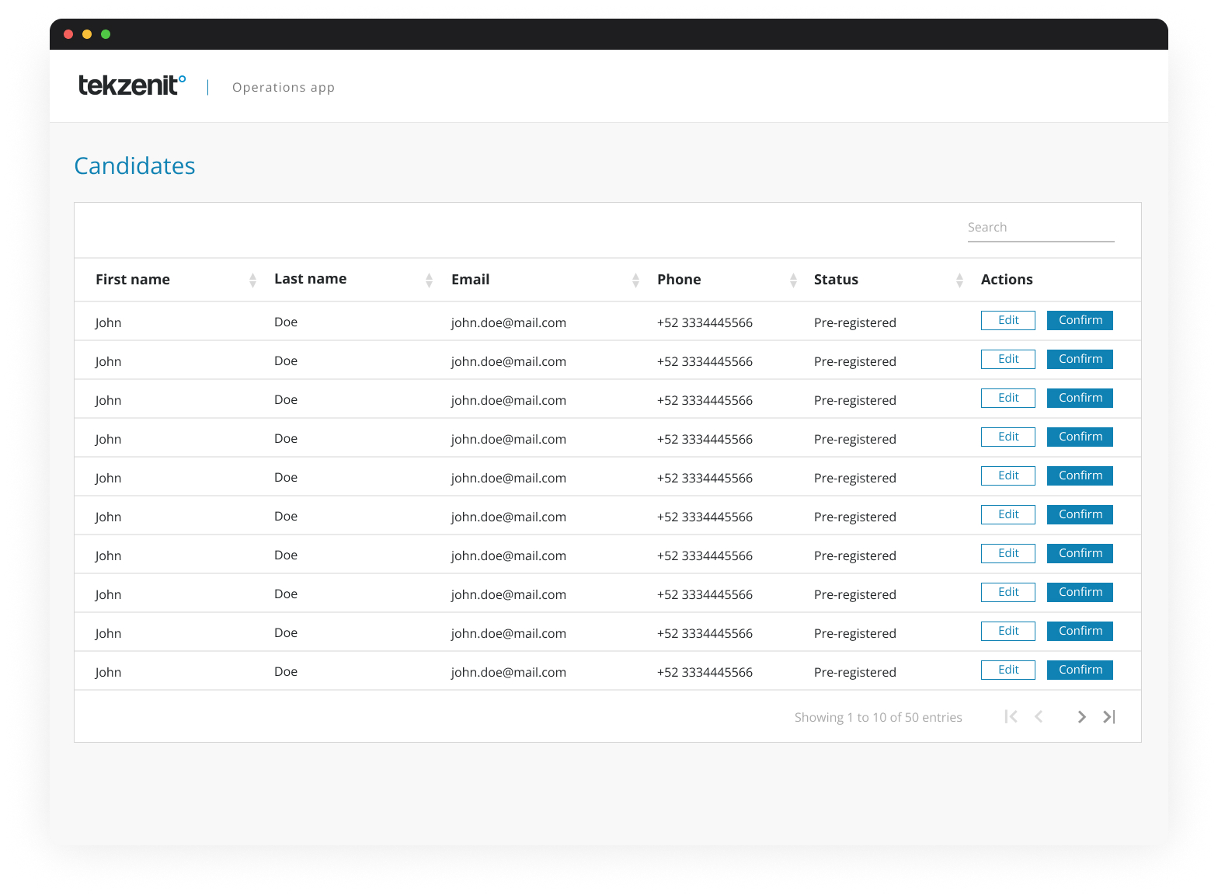1218x895 pixels.
Task: Confirm the candidate in the first row
Action: click(x=1080, y=320)
